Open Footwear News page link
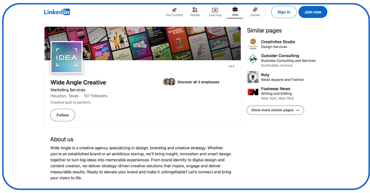The width and height of the screenshot is (370, 193). (276, 89)
